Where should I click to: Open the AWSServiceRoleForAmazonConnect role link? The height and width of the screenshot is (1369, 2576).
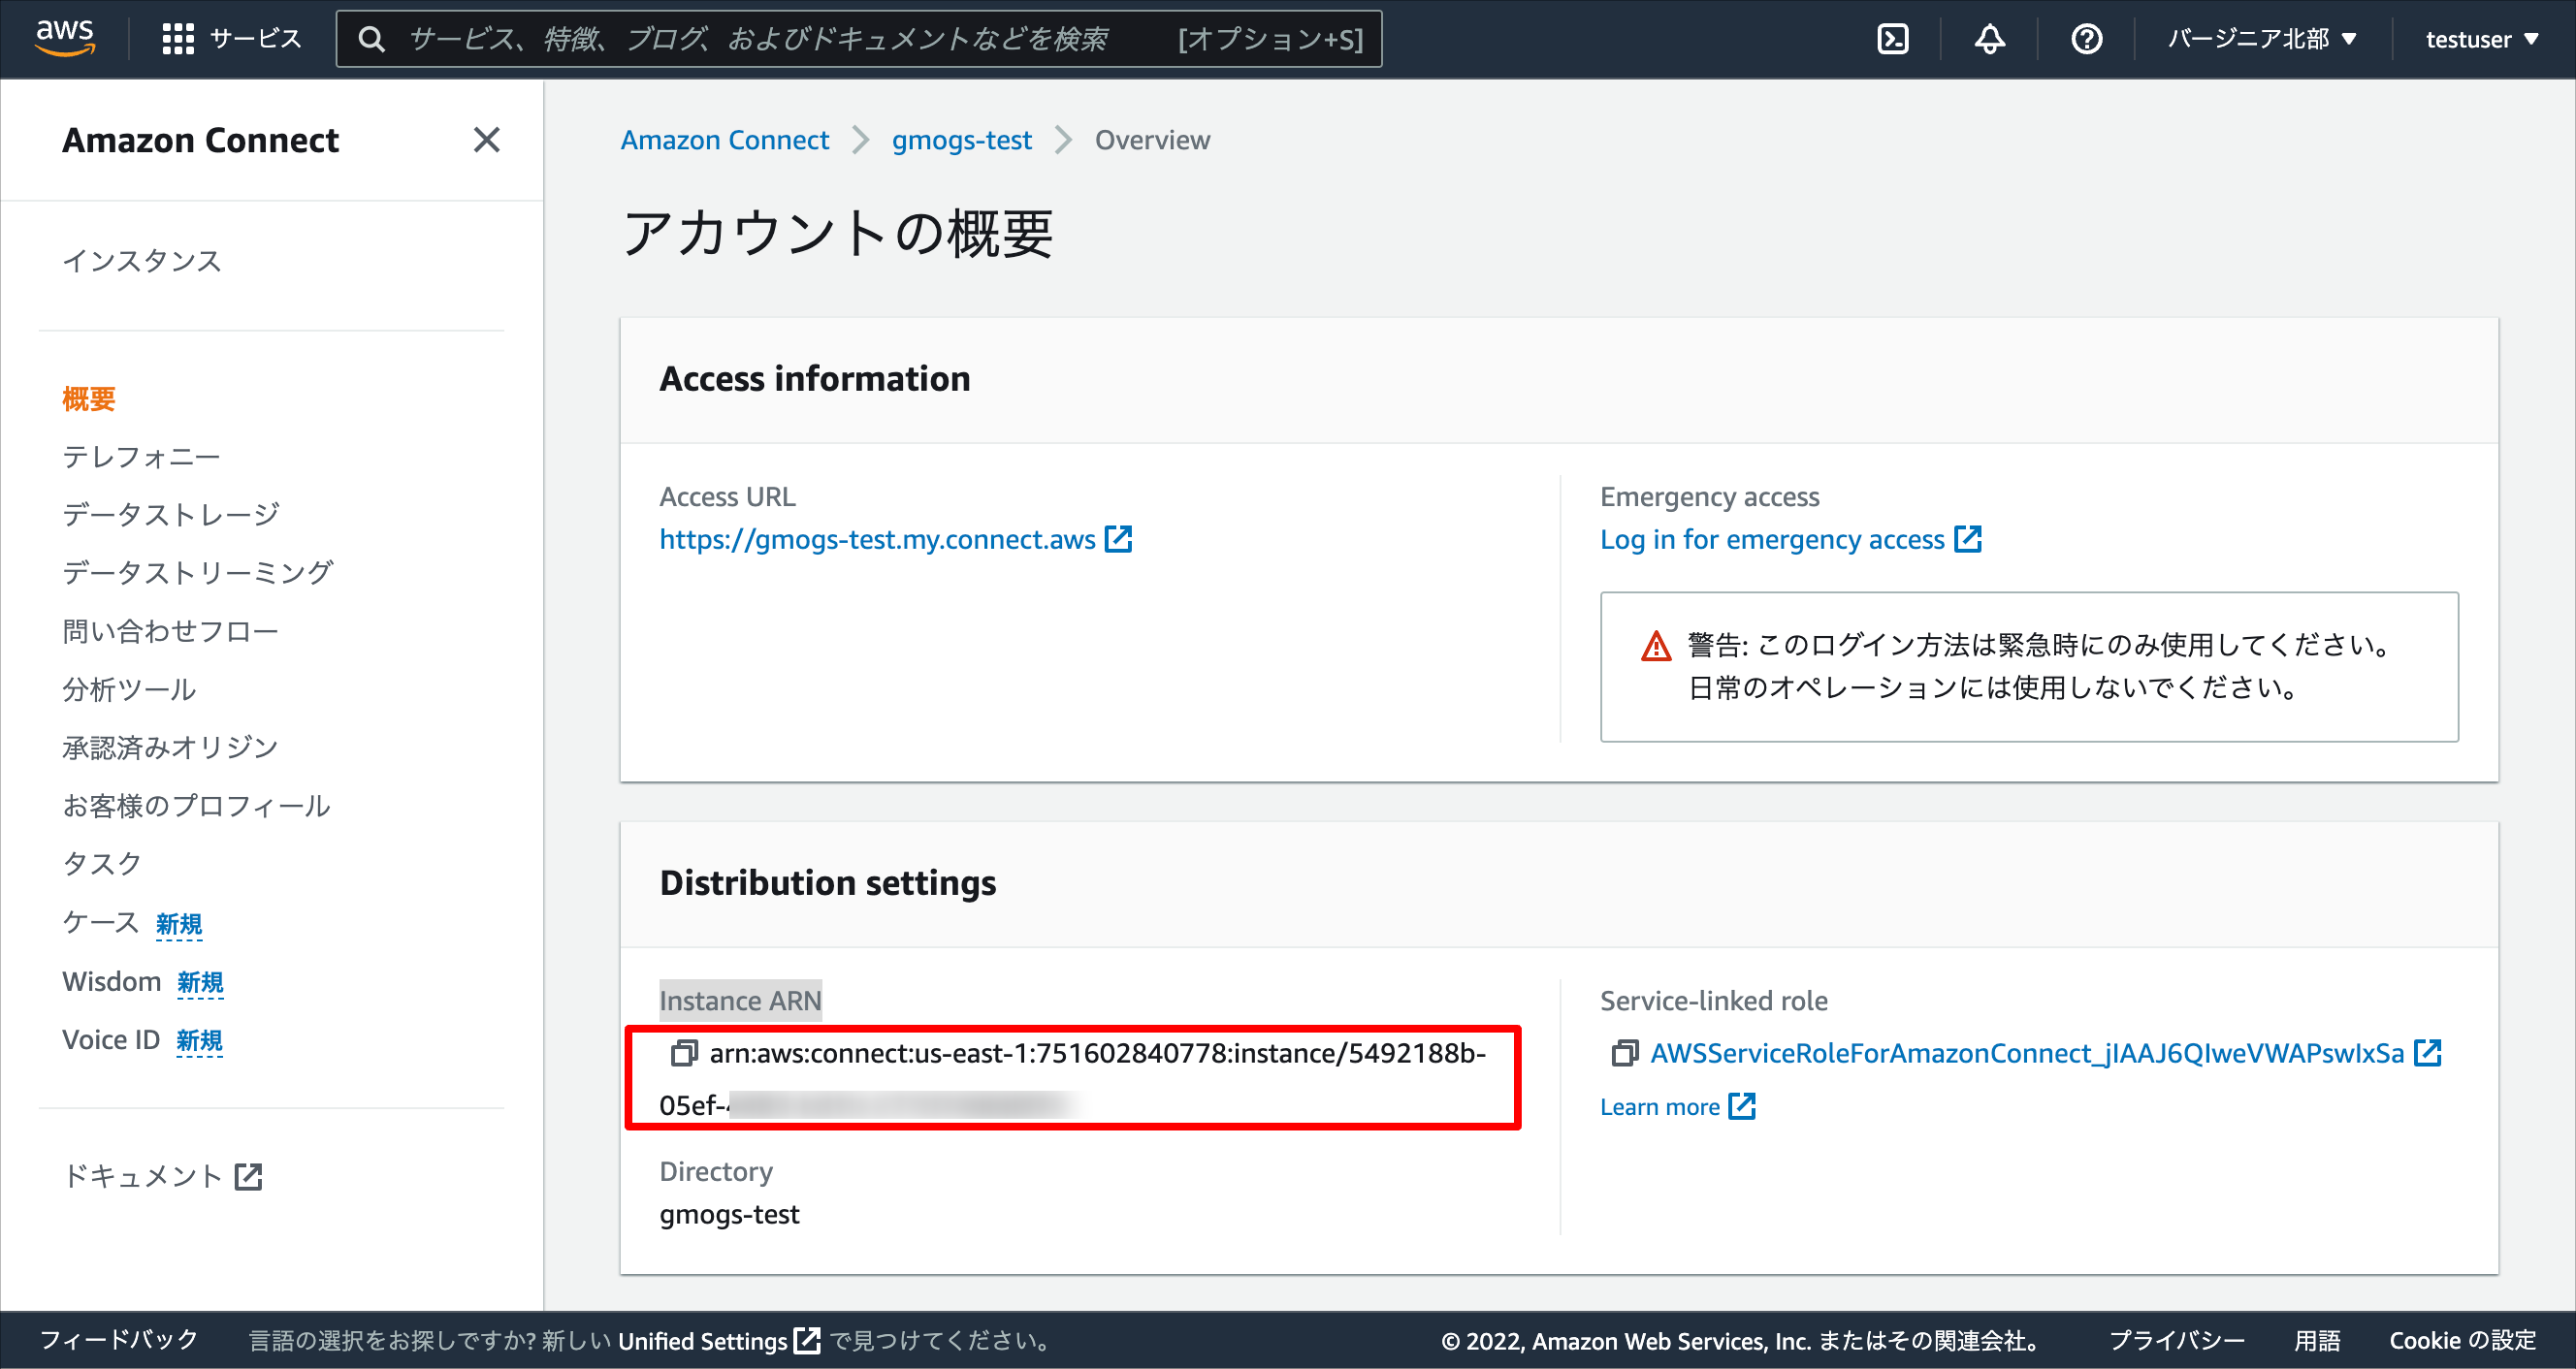coord(2027,1053)
